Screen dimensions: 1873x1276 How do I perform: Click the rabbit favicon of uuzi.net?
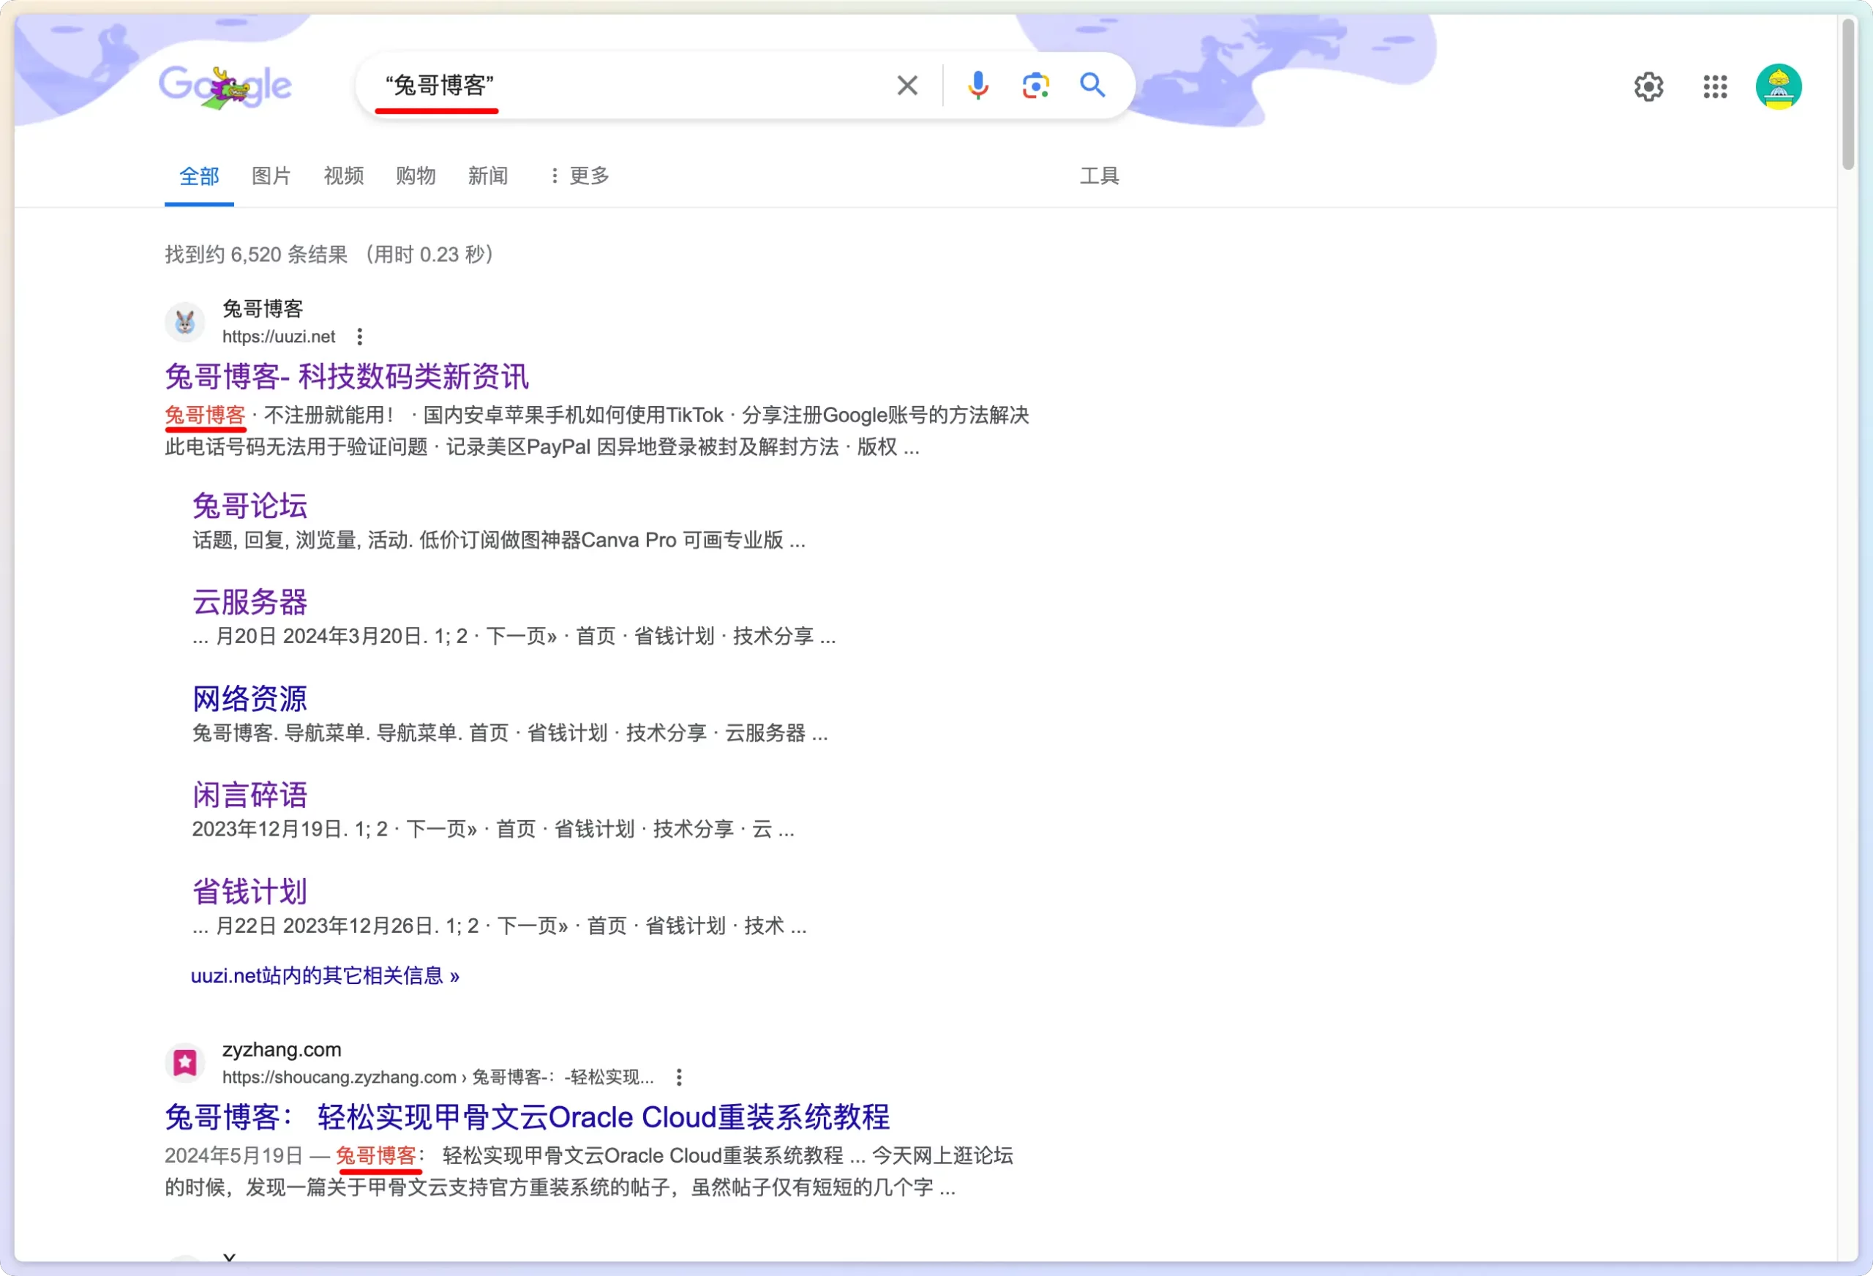click(184, 323)
